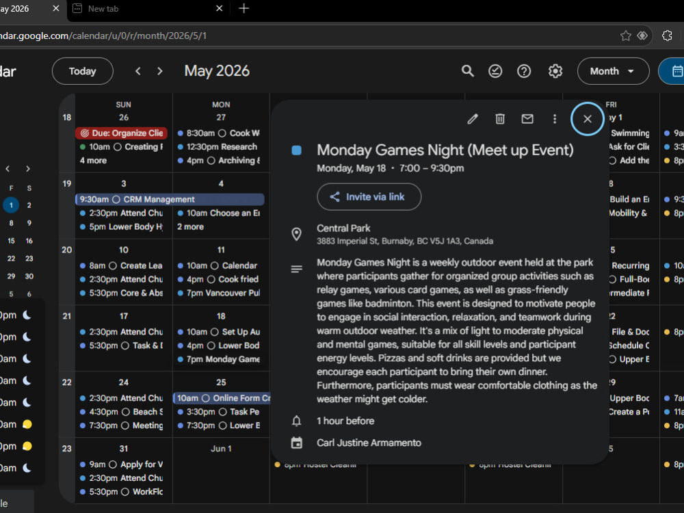Mini calendar next month chevron
The width and height of the screenshot is (684, 513).
coord(28,169)
